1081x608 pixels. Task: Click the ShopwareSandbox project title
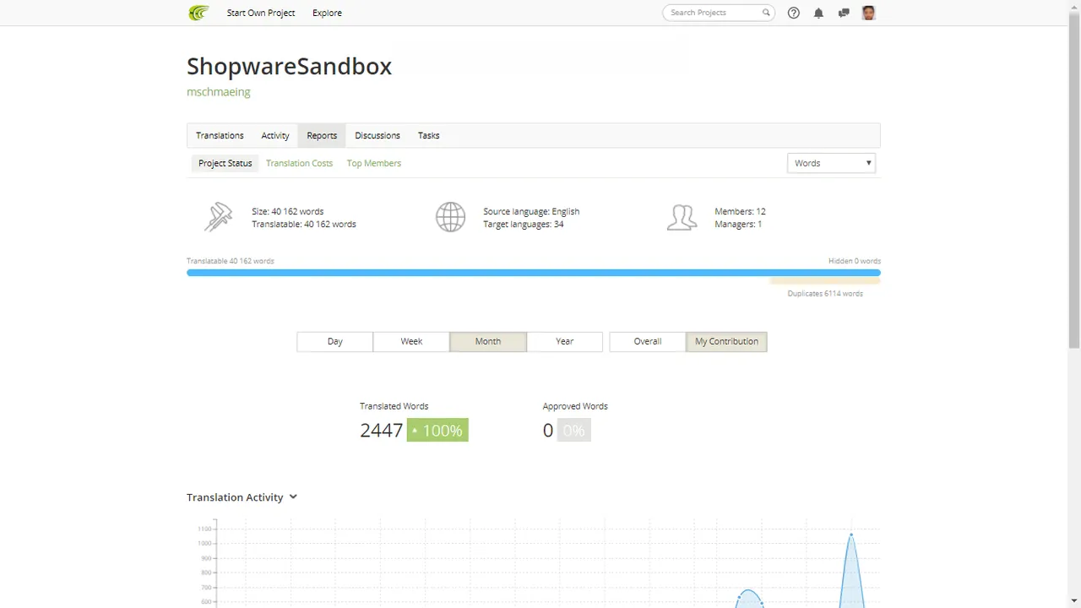pos(289,66)
